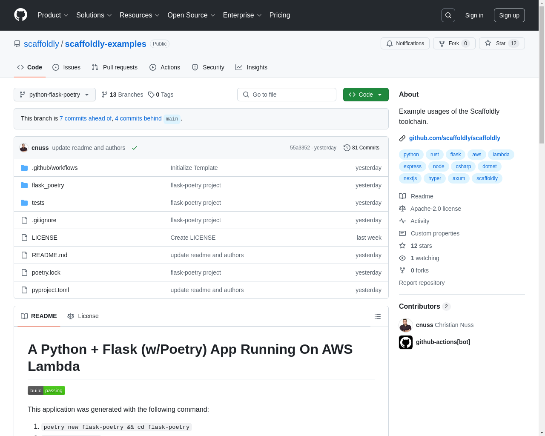545x436 pixels.
Task: Click the fork icon in Fork button
Action: (442, 43)
